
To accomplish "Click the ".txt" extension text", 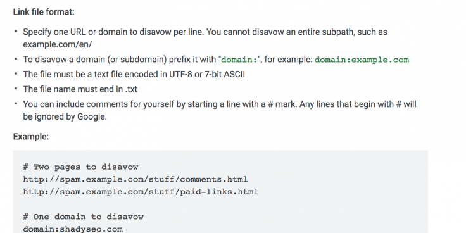I will (x=131, y=89).
